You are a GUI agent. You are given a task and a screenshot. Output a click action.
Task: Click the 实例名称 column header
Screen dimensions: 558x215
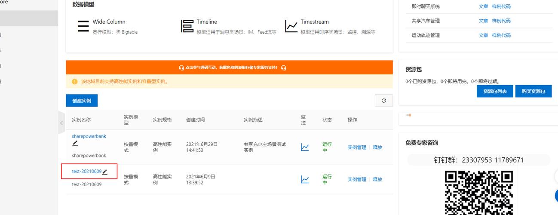coord(81,120)
